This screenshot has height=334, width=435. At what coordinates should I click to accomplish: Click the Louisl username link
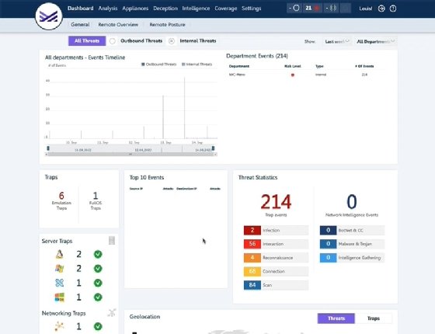click(366, 9)
